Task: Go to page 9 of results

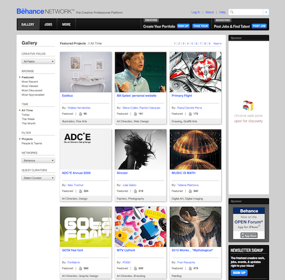Action: click(209, 43)
